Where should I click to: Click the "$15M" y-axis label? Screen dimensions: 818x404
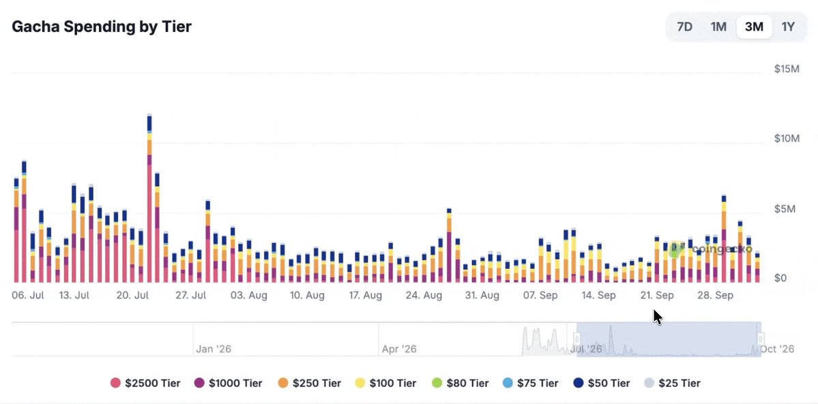787,69
